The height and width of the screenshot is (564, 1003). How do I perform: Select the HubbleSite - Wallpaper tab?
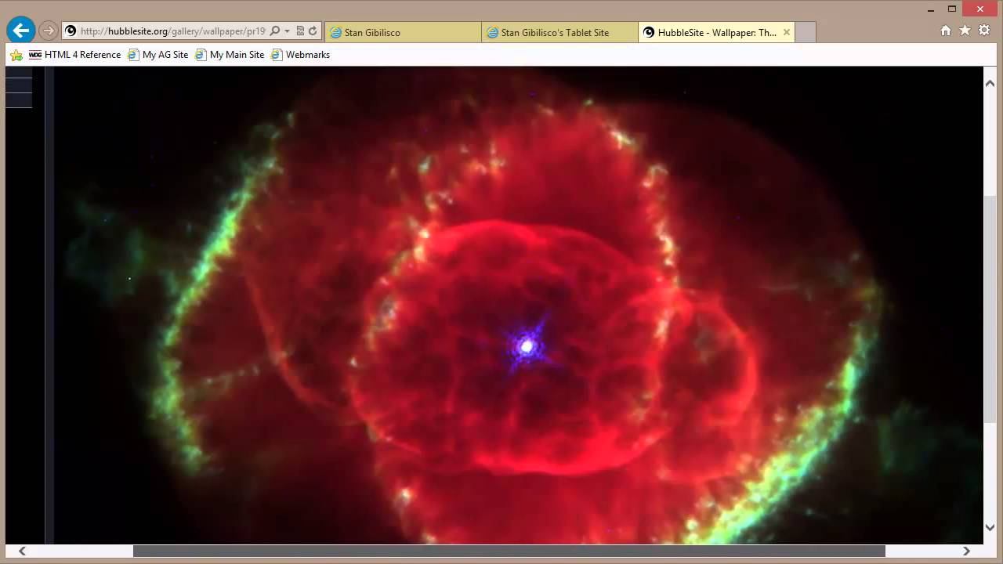[x=717, y=32]
